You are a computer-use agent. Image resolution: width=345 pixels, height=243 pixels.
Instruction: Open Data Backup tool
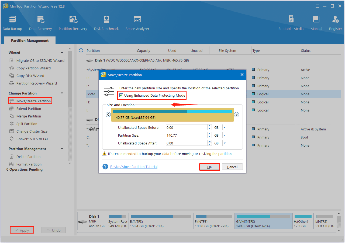(12, 23)
